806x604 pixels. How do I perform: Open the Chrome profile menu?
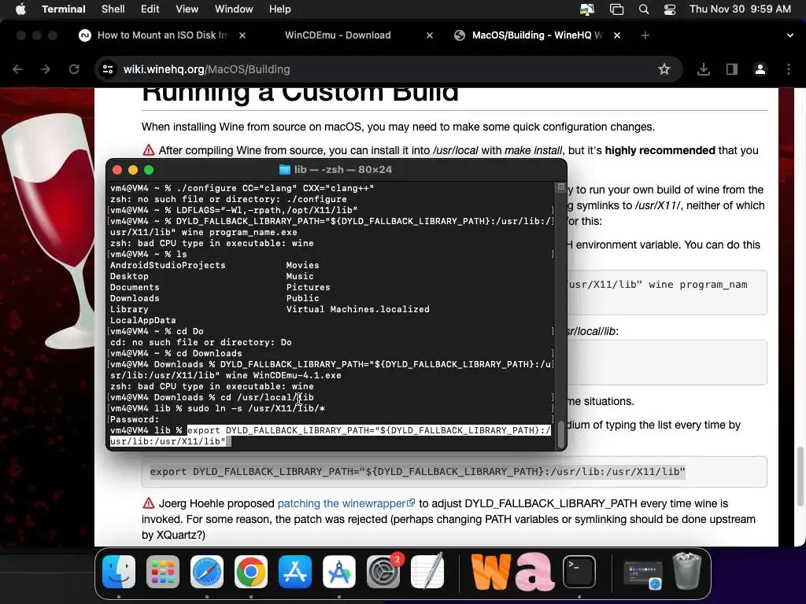[760, 69]
